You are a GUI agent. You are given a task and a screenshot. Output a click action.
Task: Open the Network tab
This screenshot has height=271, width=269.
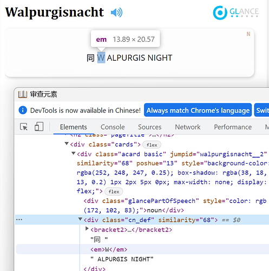click(188, 127)
